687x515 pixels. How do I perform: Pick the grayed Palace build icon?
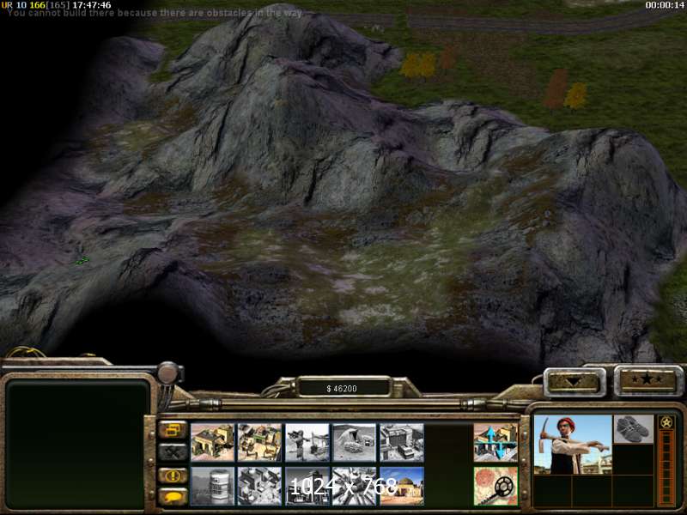(260, 486)
